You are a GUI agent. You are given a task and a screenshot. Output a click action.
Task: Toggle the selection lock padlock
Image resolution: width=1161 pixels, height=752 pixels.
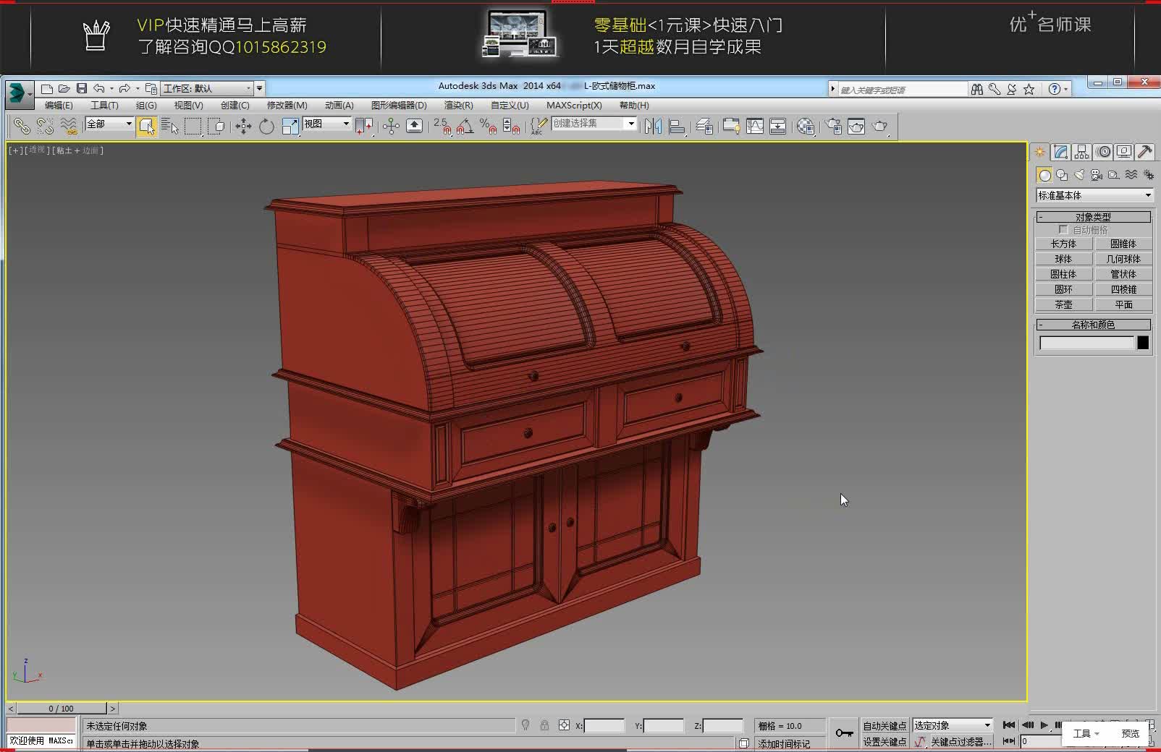tap(544, 725)
